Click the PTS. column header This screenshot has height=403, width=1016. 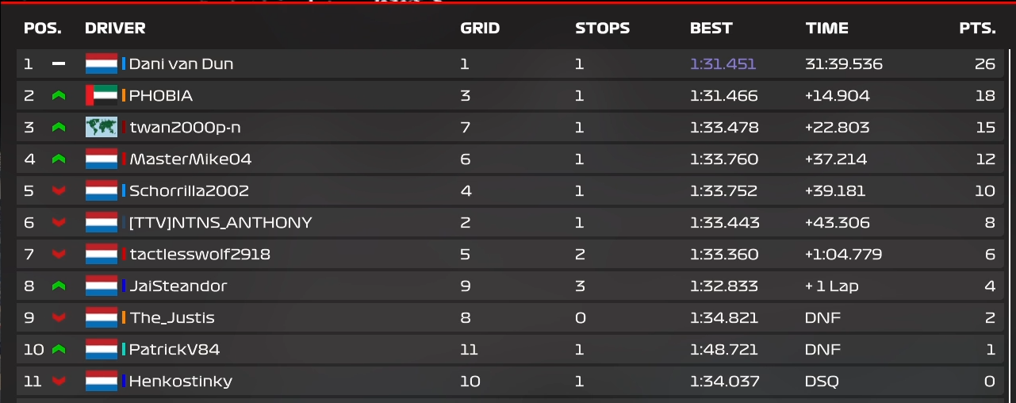tap(977, 28)
